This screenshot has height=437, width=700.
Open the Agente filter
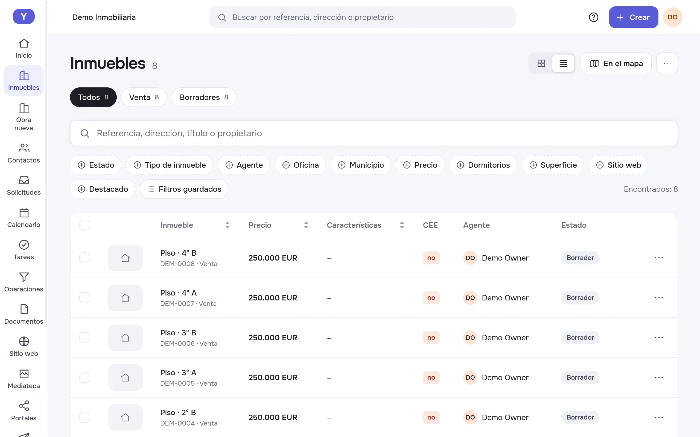point(244,165)
